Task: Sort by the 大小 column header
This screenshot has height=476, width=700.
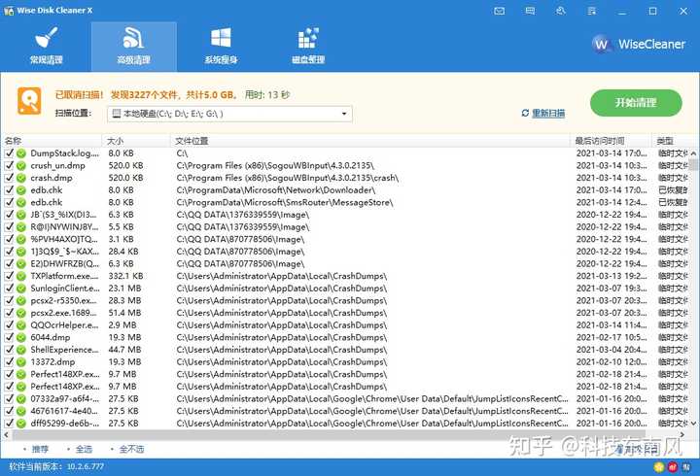Action: click(x=137, y=141)
